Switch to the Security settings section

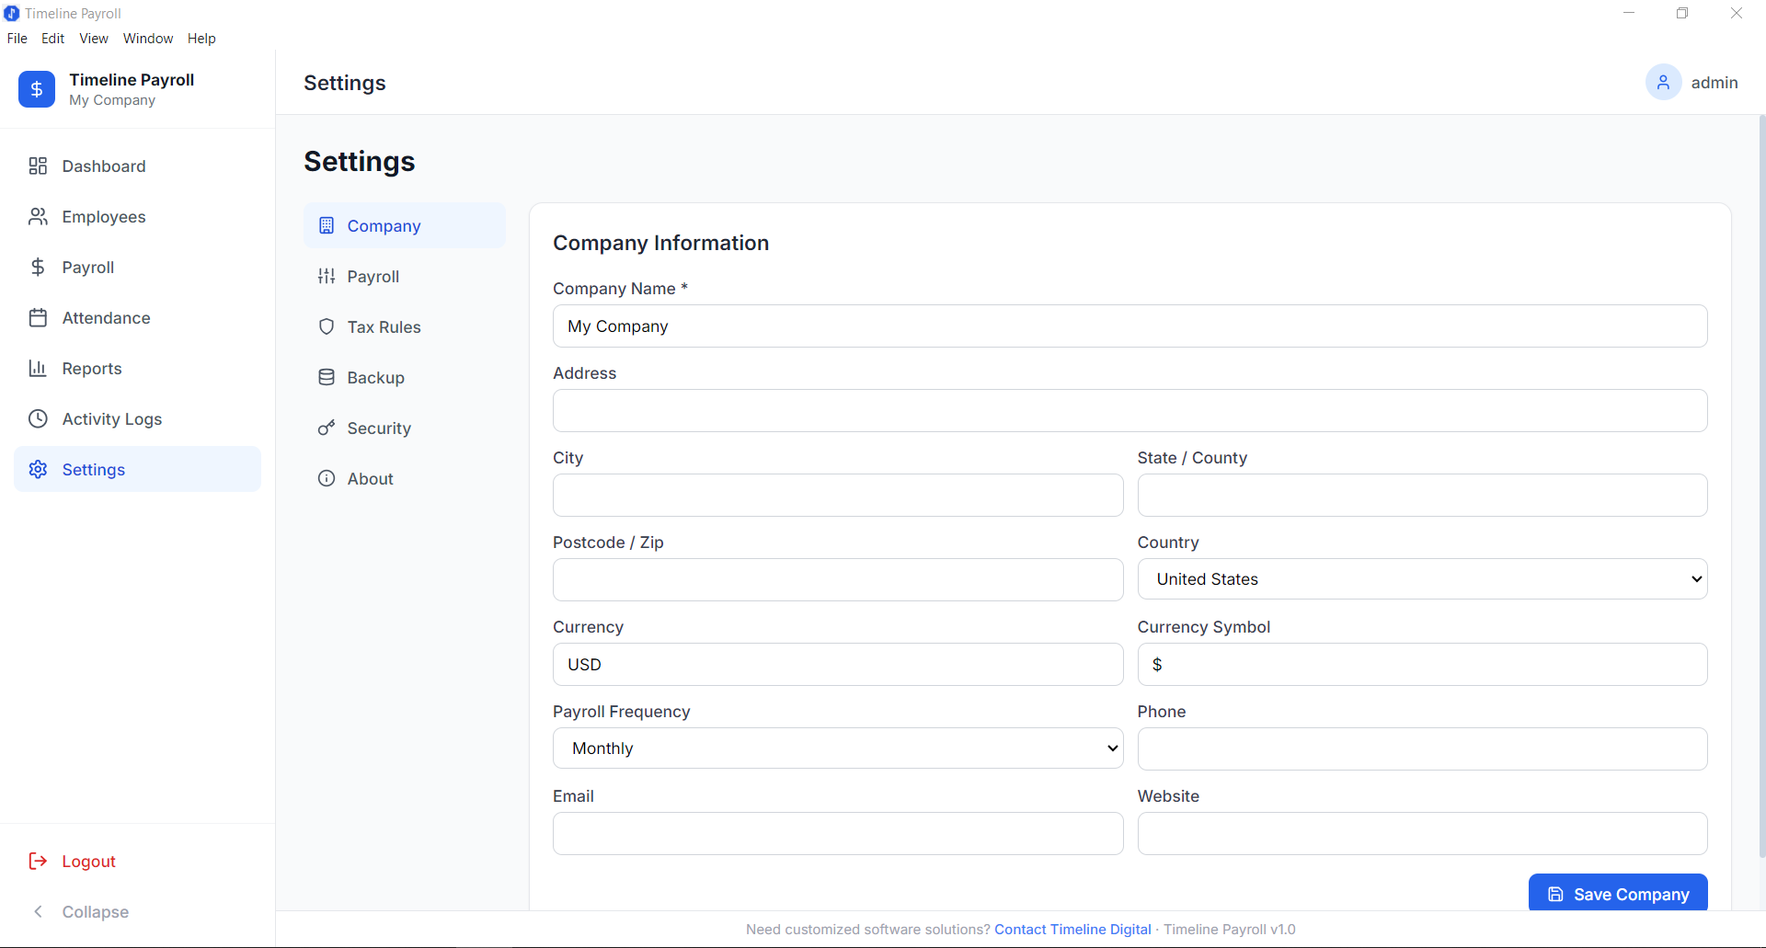coord(379,428)
